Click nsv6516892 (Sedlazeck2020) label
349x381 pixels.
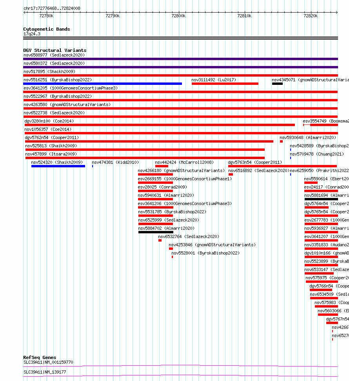(259, 171)
